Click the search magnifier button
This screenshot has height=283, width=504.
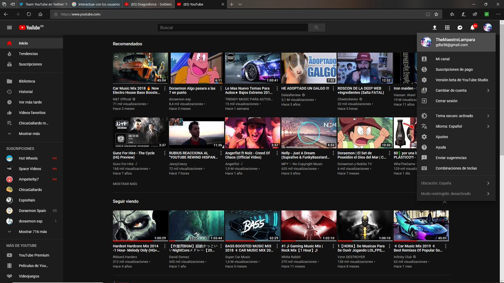(316, 28)
